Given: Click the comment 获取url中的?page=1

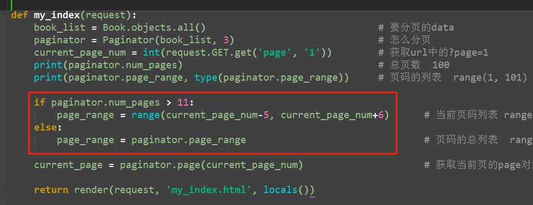Looking at the screenshot, I should click(433, 53).
